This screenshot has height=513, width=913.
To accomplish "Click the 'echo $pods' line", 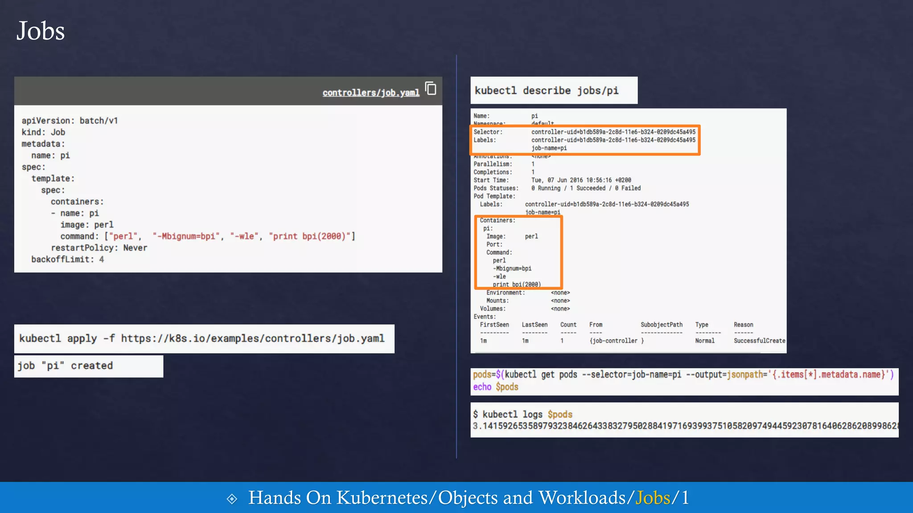I will [496, 387].
